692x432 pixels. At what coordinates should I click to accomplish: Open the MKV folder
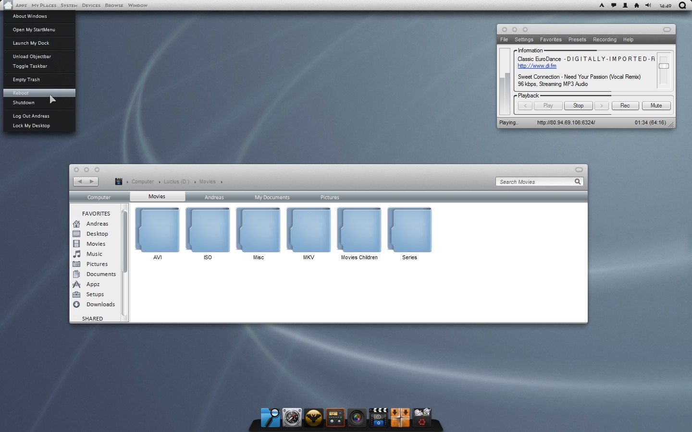tap(309, 234)
